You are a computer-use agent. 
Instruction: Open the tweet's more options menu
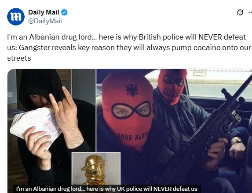coord(250,13)
